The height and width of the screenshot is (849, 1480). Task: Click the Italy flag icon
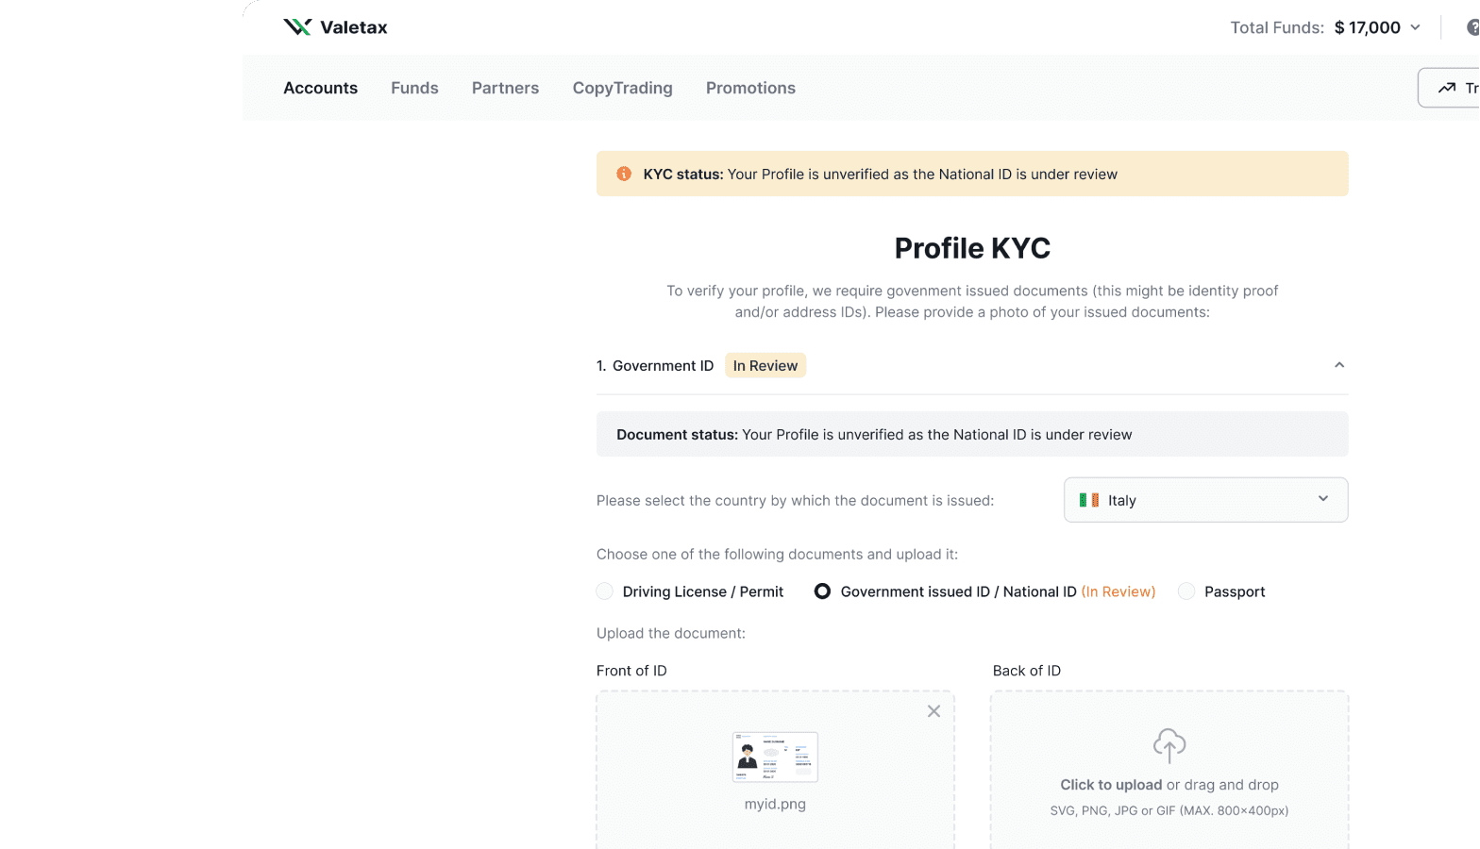1089,500
